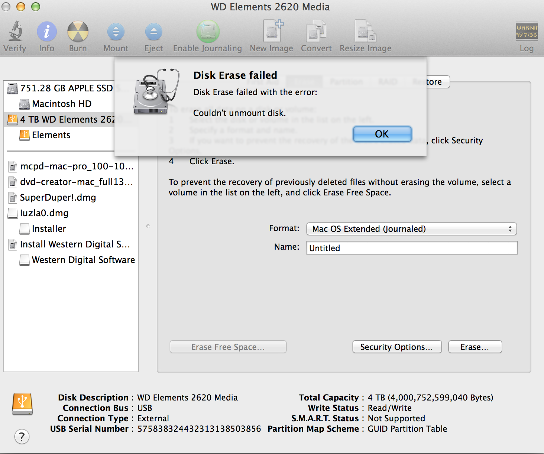Click the Total Capacity value 4 TB
This screenshot has width=544, height=454.
[x=430, y=398]
